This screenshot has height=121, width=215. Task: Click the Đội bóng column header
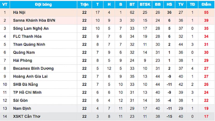(43, 5)
